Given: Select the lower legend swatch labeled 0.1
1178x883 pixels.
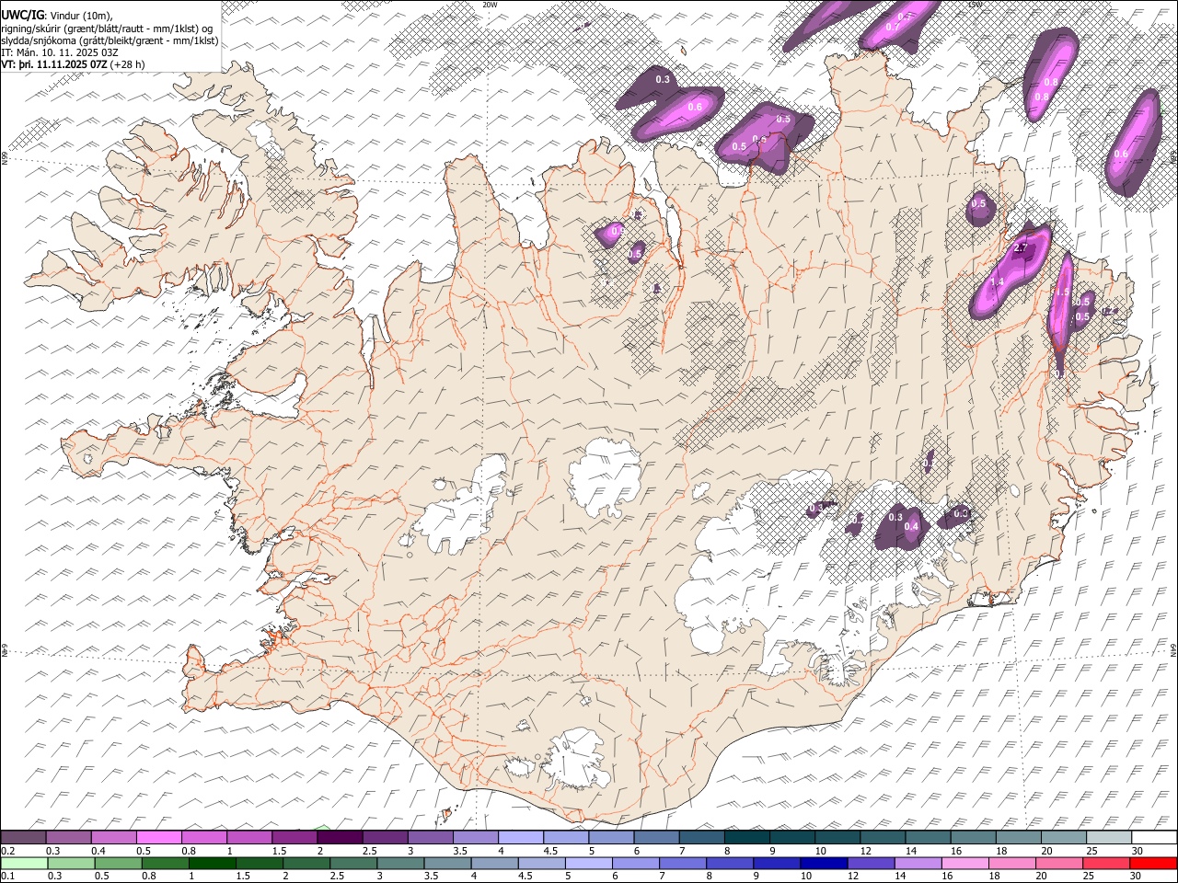Looking at the screenshot, I should click(x=23, y=863).
